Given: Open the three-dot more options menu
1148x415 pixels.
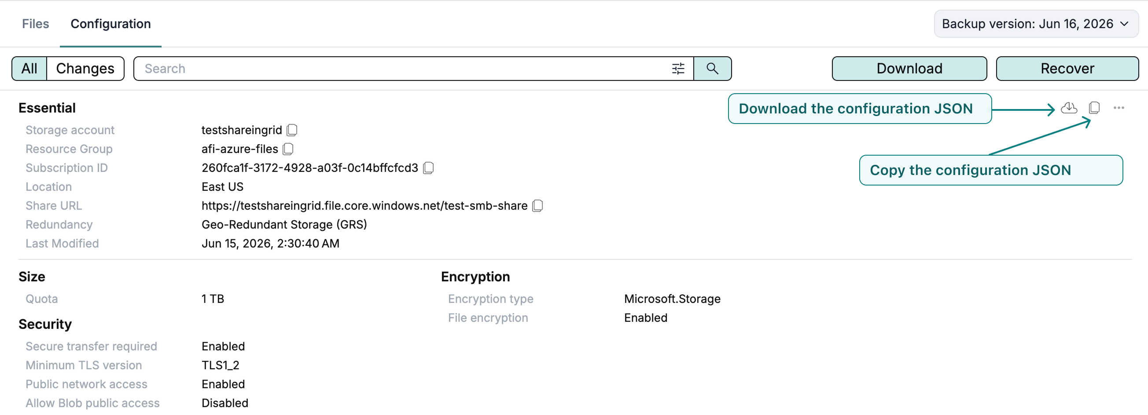Looking at the screenshot, I should [1119, 108].
